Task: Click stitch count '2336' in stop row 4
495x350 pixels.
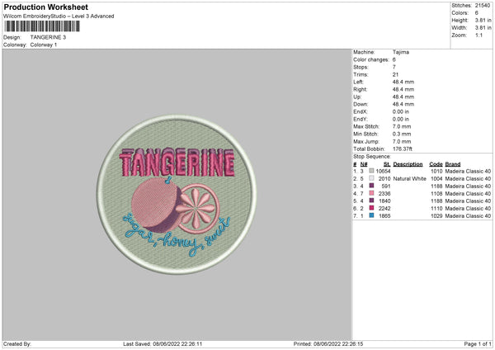Action: tap(384, 194)
